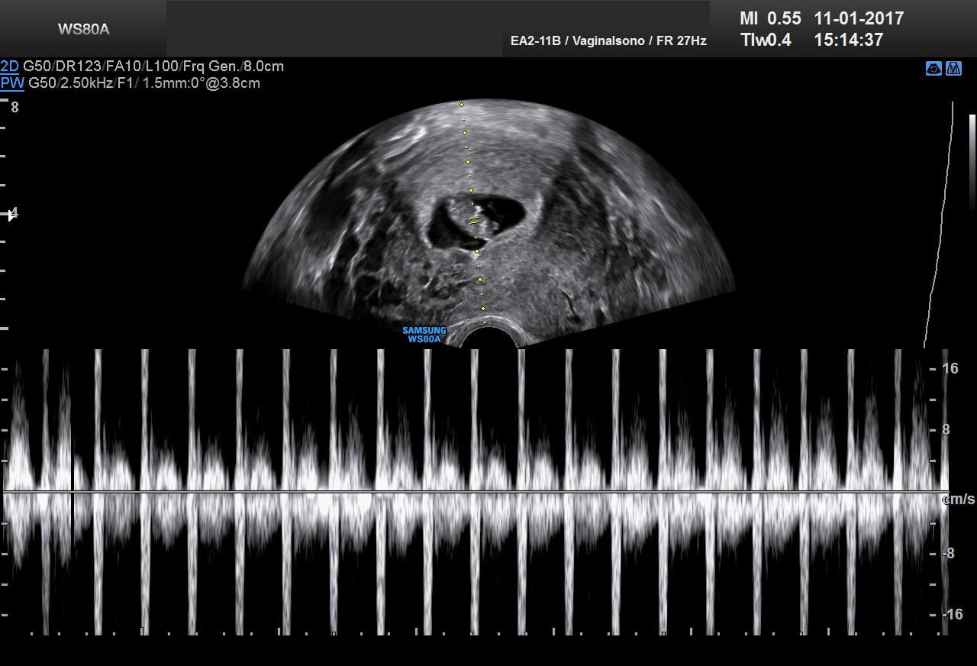Click the MI 0.55 readout
This screenshot has width=977, height=666.
click(771, 18)
